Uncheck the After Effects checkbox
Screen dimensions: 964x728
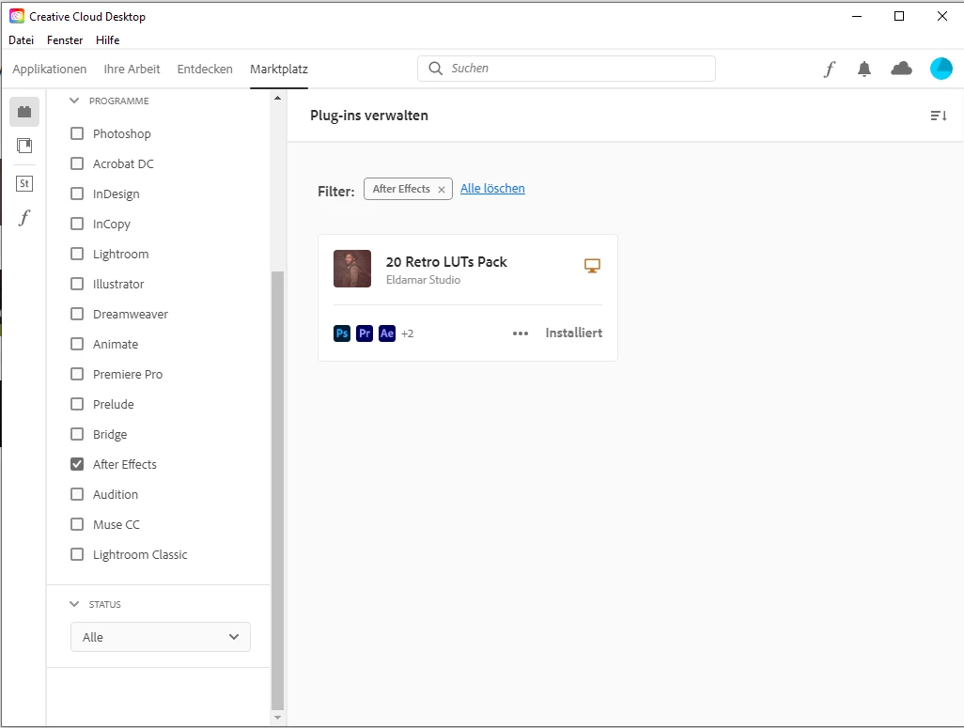(x=77, y=464)
